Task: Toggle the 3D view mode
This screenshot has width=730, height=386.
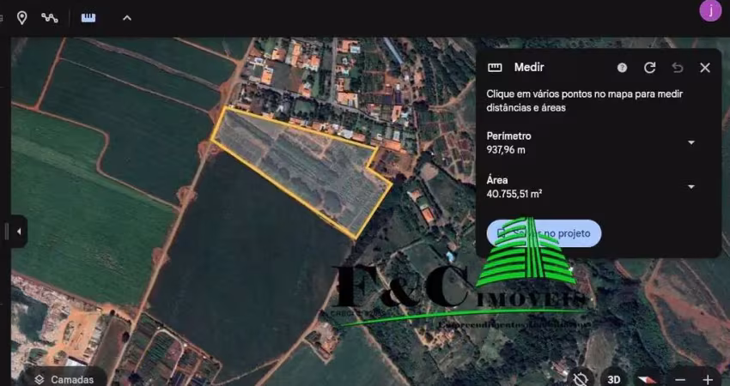Action: click(614, 378)
